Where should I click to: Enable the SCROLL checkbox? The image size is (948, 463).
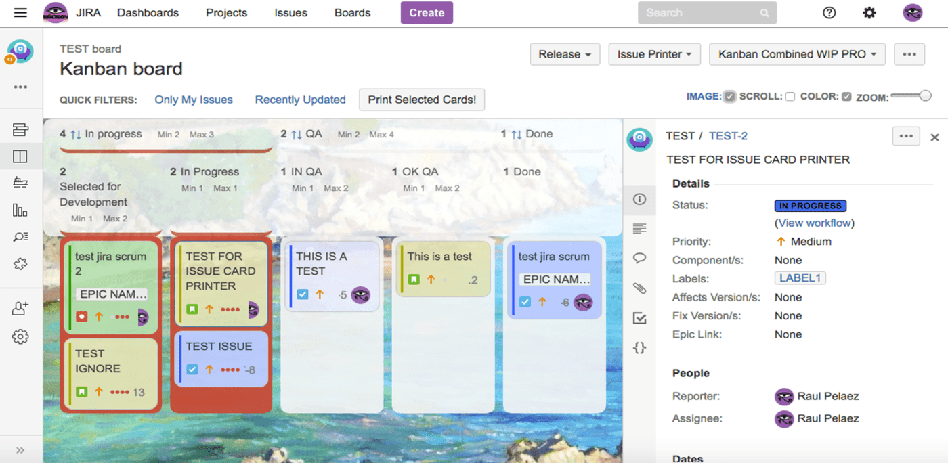tap(790, 97)
